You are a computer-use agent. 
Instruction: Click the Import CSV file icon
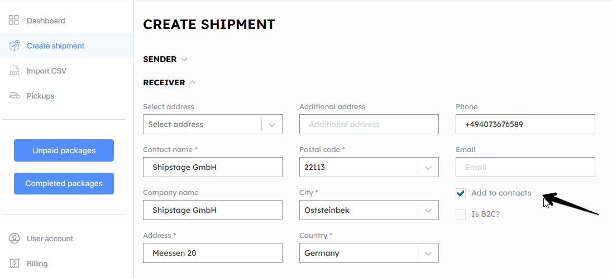tap(14, 71)
